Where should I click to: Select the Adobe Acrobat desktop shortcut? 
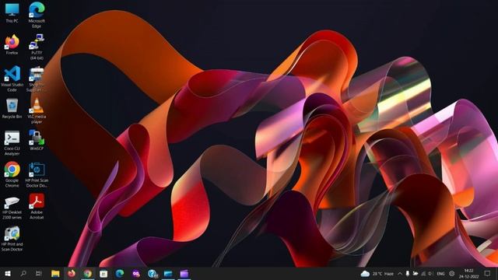tap(37, 206)
